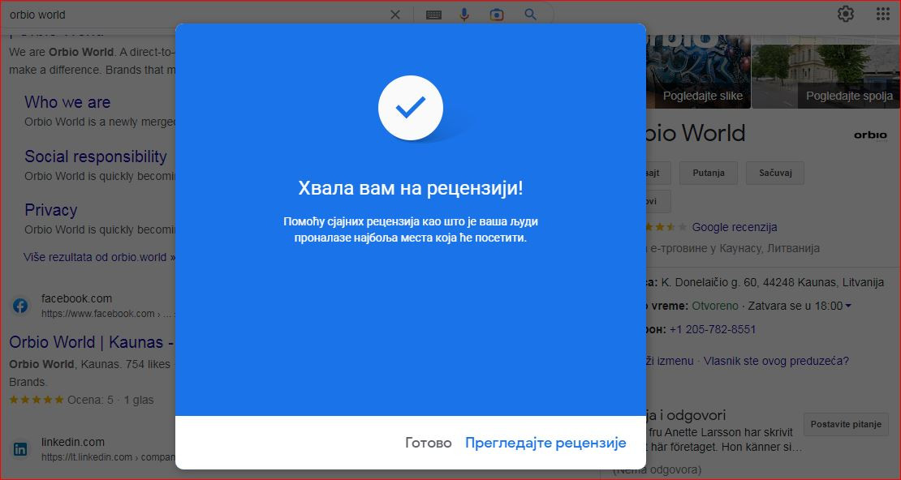Click the Facebook favicon next to facebook.com

pos(20,306)
